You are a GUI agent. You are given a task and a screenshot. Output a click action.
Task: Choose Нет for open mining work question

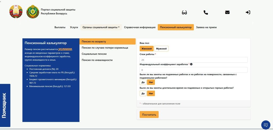[151, 94]
